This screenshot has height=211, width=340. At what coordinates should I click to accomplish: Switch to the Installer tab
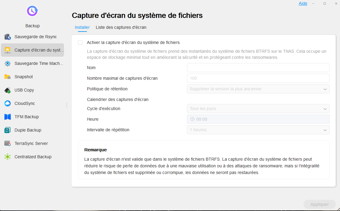[82, 27]
